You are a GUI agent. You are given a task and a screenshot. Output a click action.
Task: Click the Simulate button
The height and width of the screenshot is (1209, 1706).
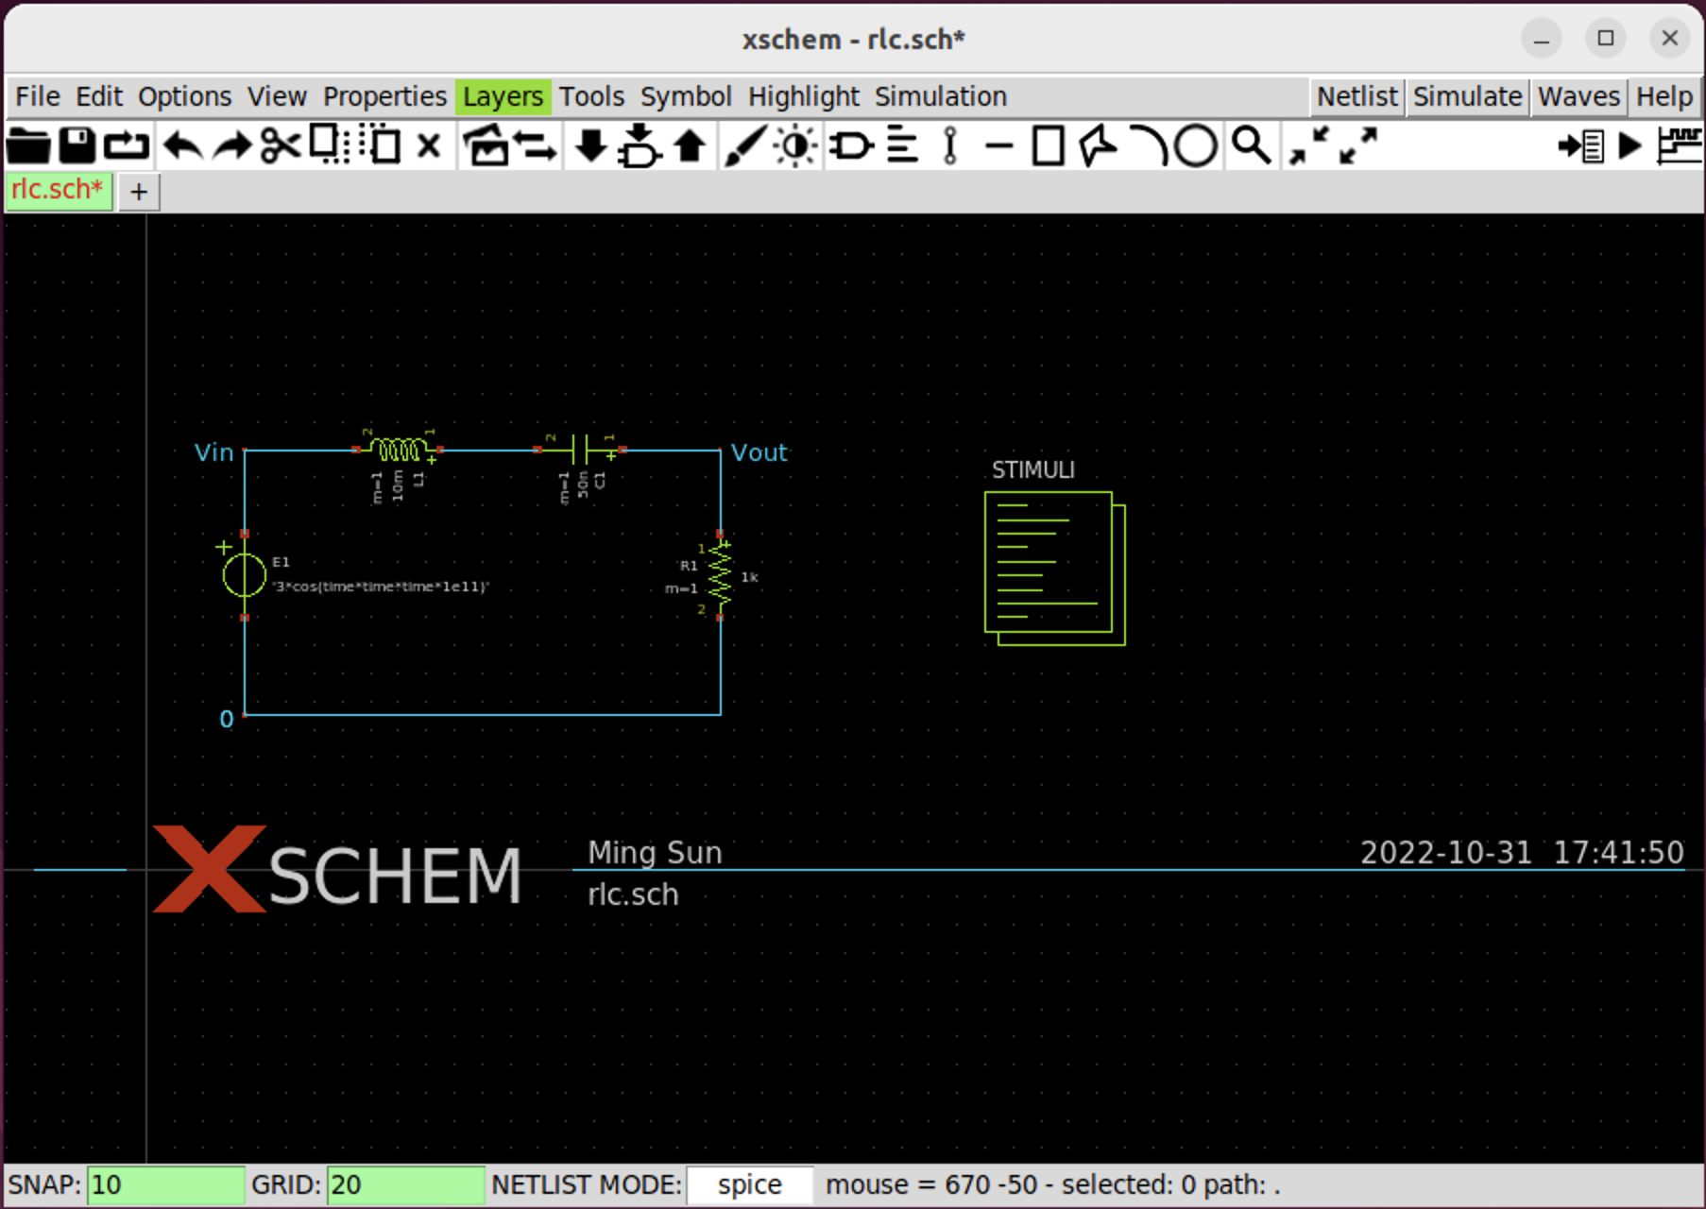(x=1467, y=96)
